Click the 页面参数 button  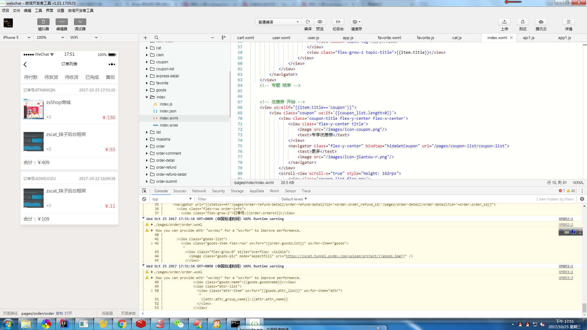click(x=128, y=313)
